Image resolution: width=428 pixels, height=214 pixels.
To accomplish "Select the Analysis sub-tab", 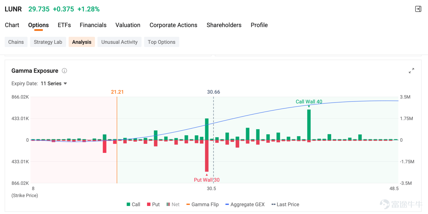I will point(82,42).
